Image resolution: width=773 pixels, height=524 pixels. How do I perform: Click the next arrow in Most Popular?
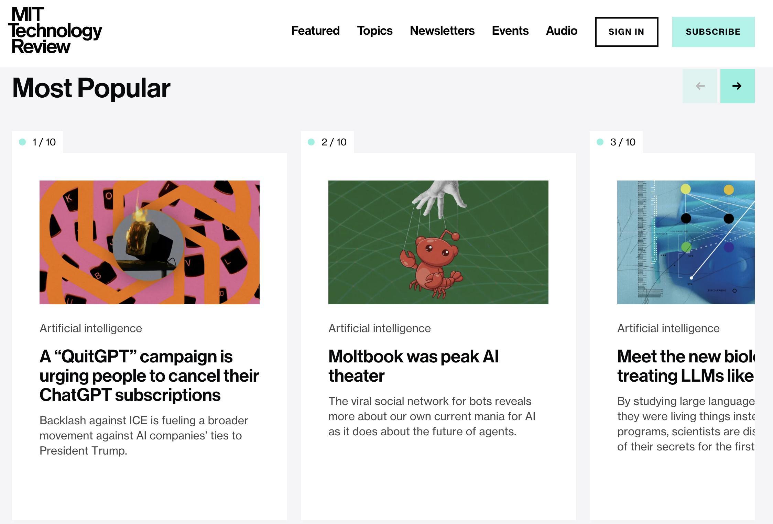pos(737,86)
